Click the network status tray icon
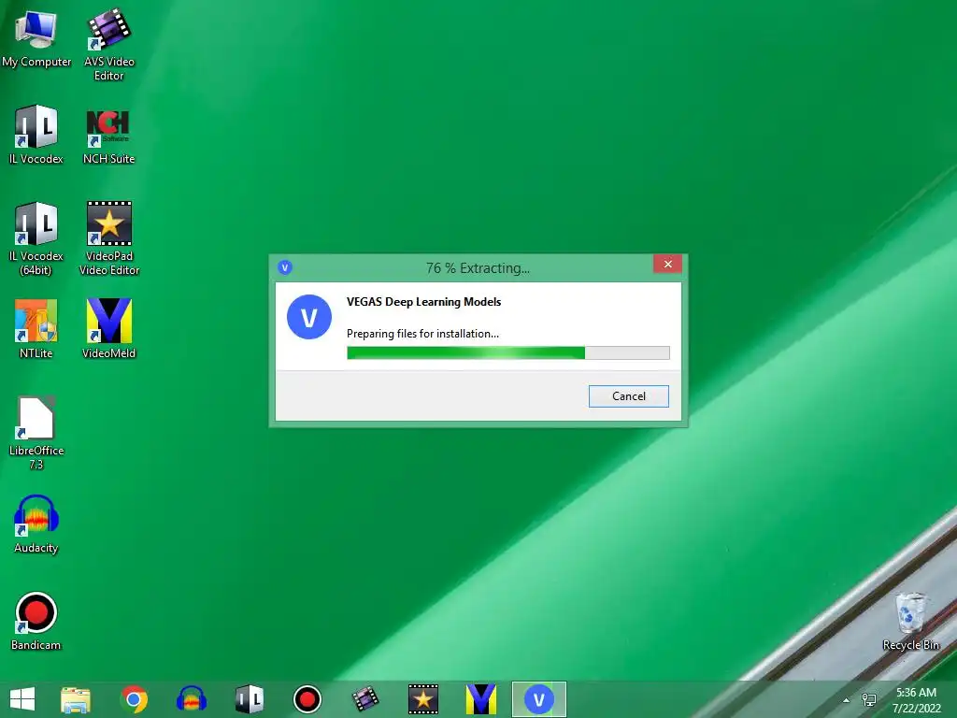 (x=868, y=699)
